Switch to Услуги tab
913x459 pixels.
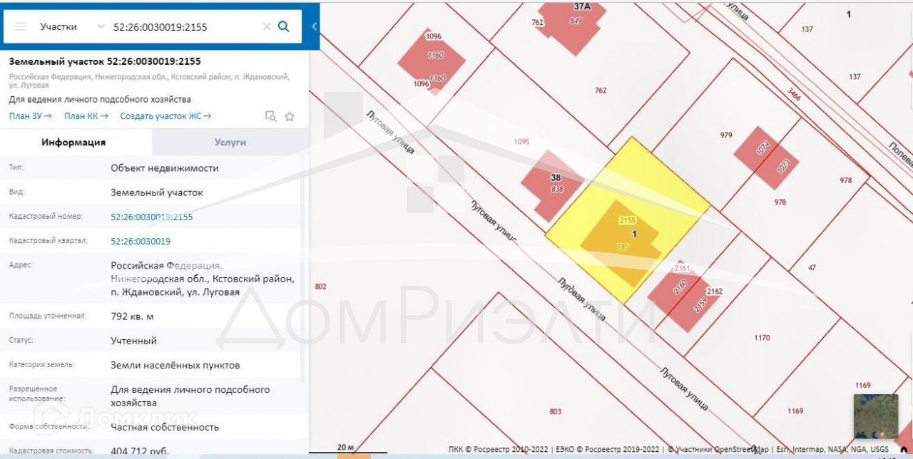pyautogui.click(x=230, y=142)
